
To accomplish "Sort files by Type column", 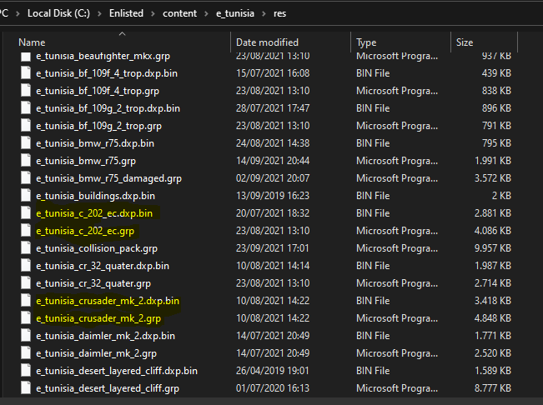I will (x=366, y=42).
